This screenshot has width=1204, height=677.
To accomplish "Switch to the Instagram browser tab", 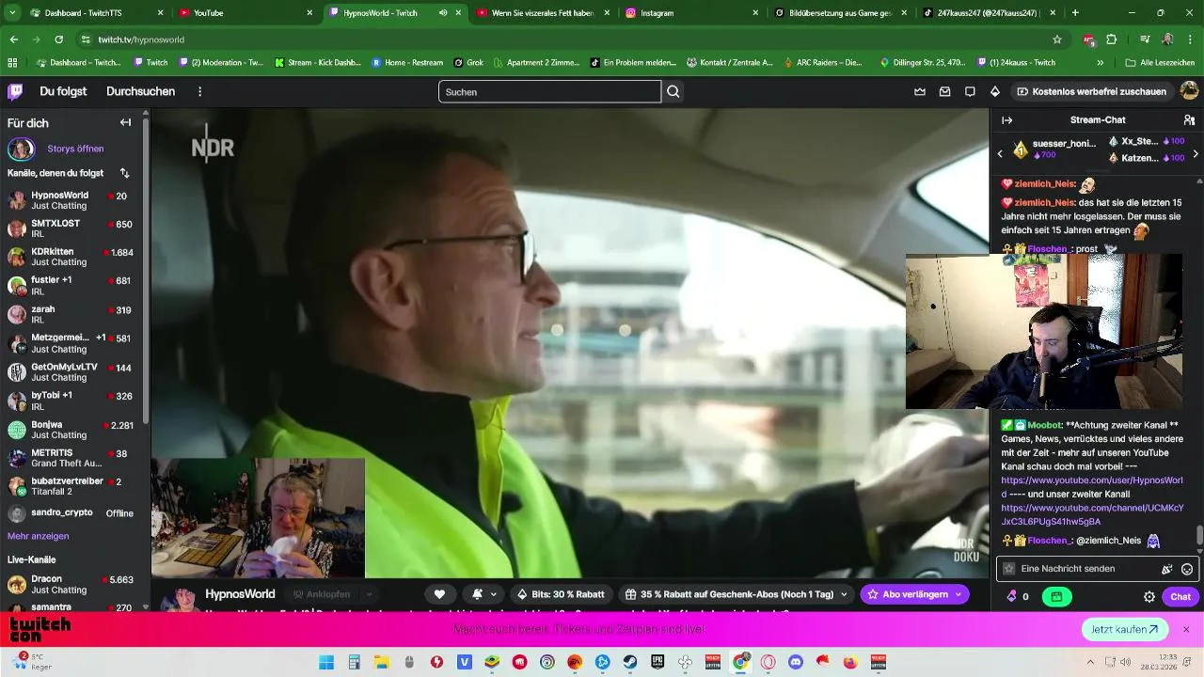I will tap(691, 13).
